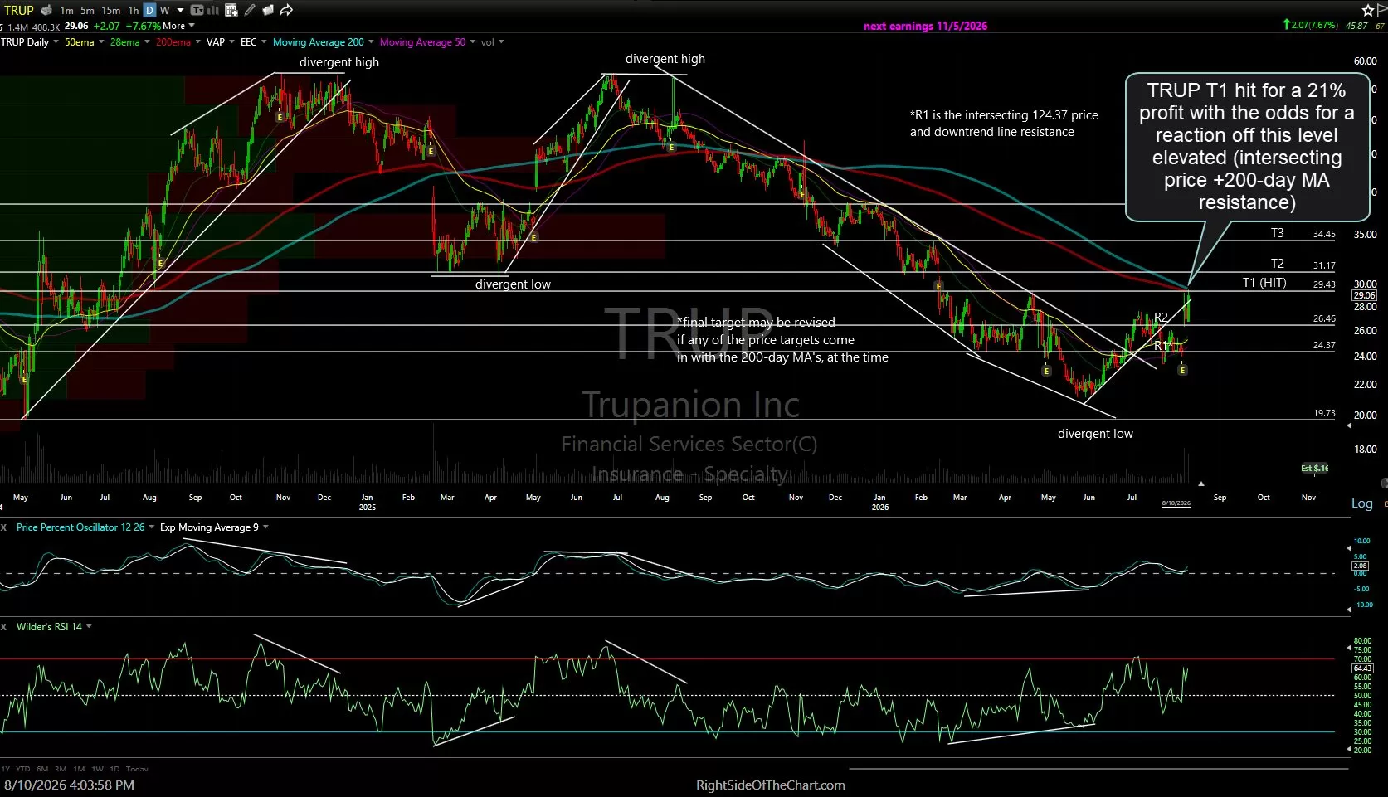
Task: Click the TRUP ticker symbol field
Action: click(18, 10)
